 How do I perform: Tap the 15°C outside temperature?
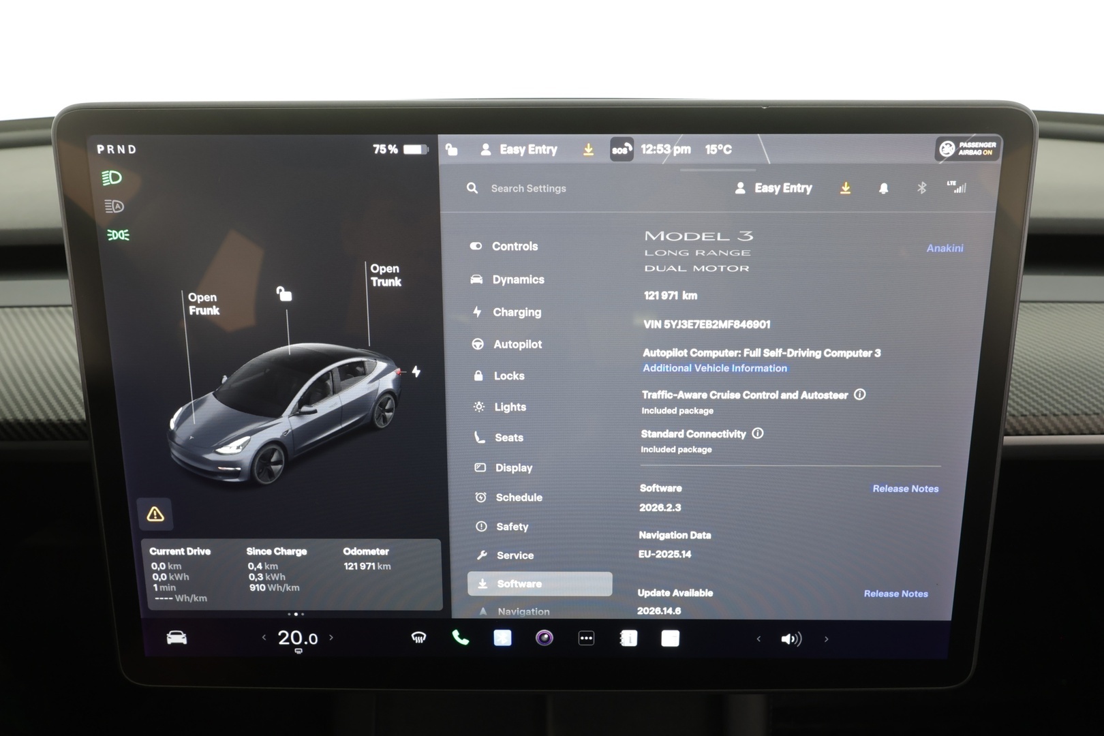tap(718, 149)
